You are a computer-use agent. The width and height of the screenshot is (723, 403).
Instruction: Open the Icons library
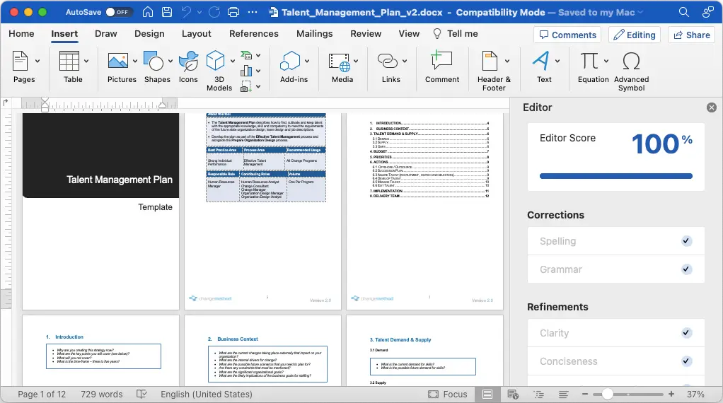[x=188, y=66]
